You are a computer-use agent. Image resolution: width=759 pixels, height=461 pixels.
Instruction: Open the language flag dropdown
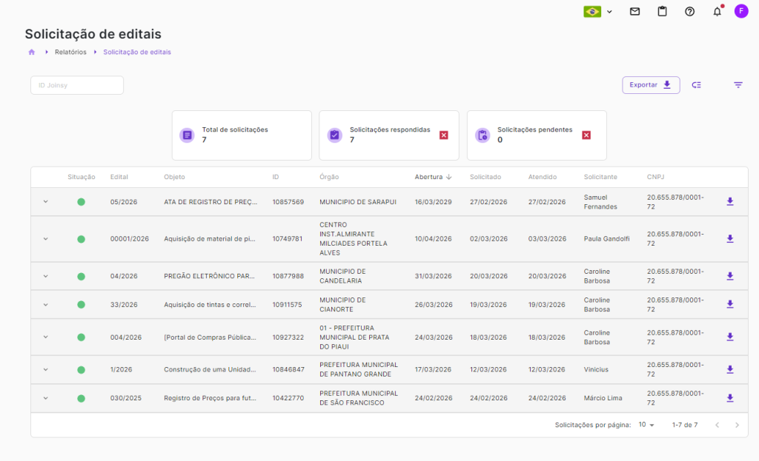point(599,11)
